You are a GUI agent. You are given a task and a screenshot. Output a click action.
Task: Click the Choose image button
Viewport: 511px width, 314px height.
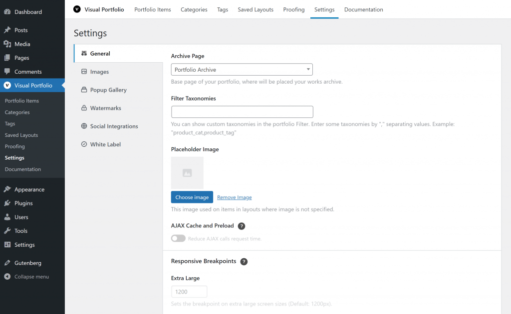[x=192, y=197]
